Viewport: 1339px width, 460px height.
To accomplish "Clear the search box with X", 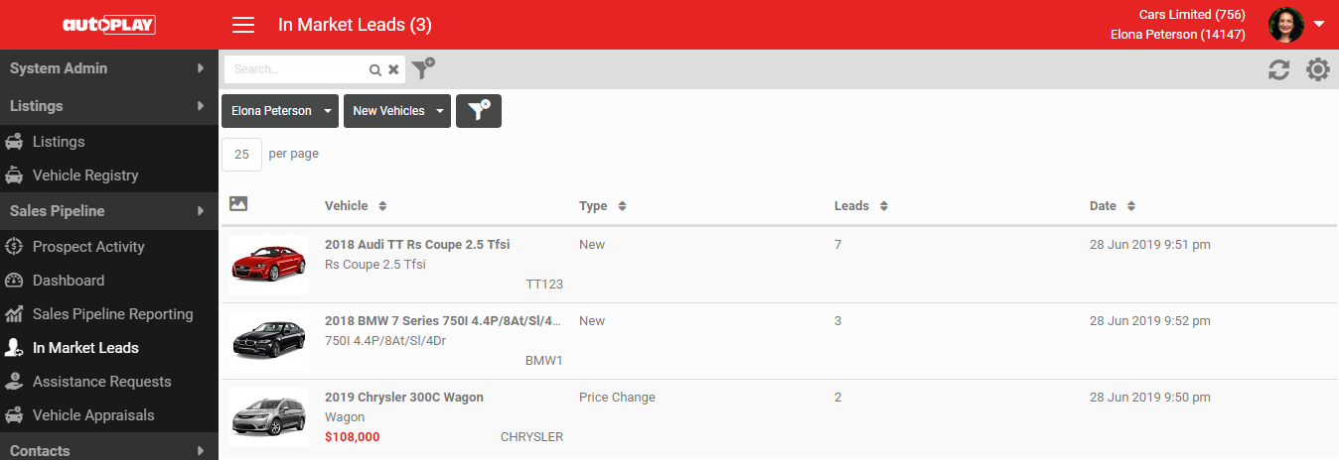I will coord(393,69).
